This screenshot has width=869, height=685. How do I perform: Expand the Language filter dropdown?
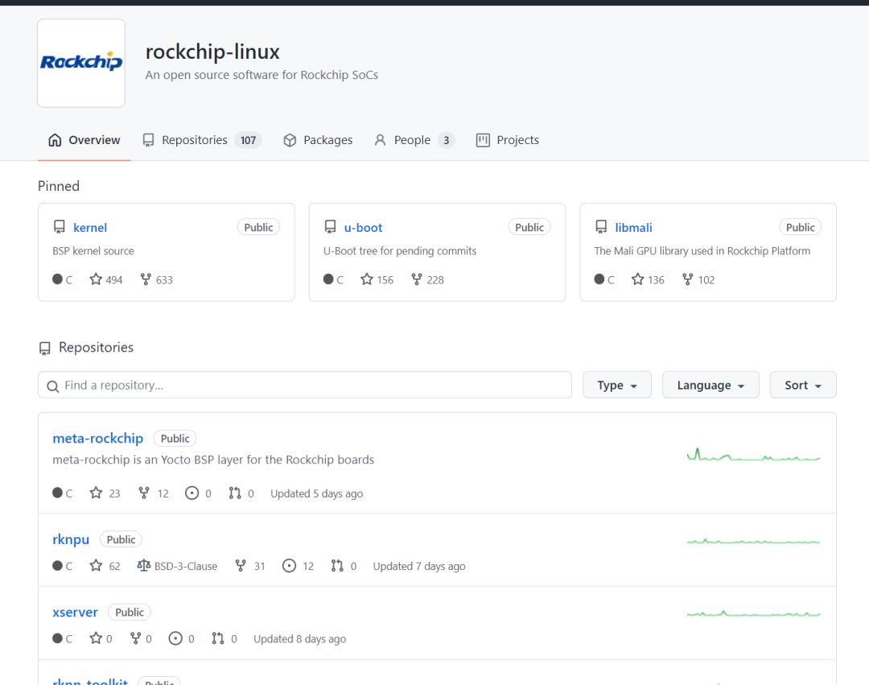(x=710, y=385)
